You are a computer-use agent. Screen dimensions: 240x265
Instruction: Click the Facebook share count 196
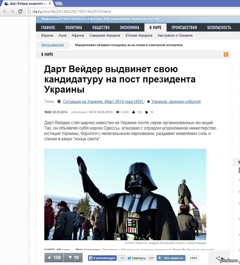click(122, 258)
